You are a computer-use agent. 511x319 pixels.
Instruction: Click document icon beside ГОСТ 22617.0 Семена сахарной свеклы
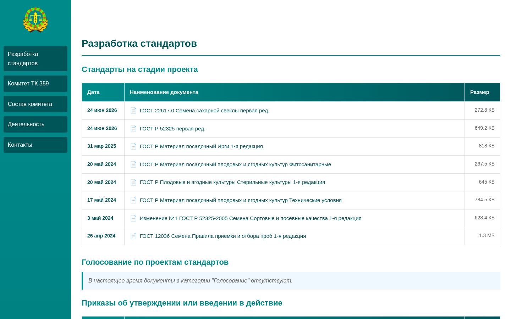tap(133, 111)
